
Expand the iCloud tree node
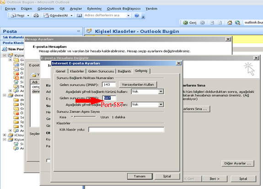5,135
